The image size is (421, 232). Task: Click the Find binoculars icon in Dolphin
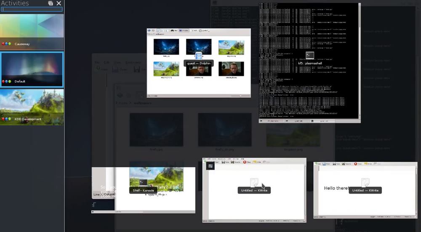click(172, 31)
